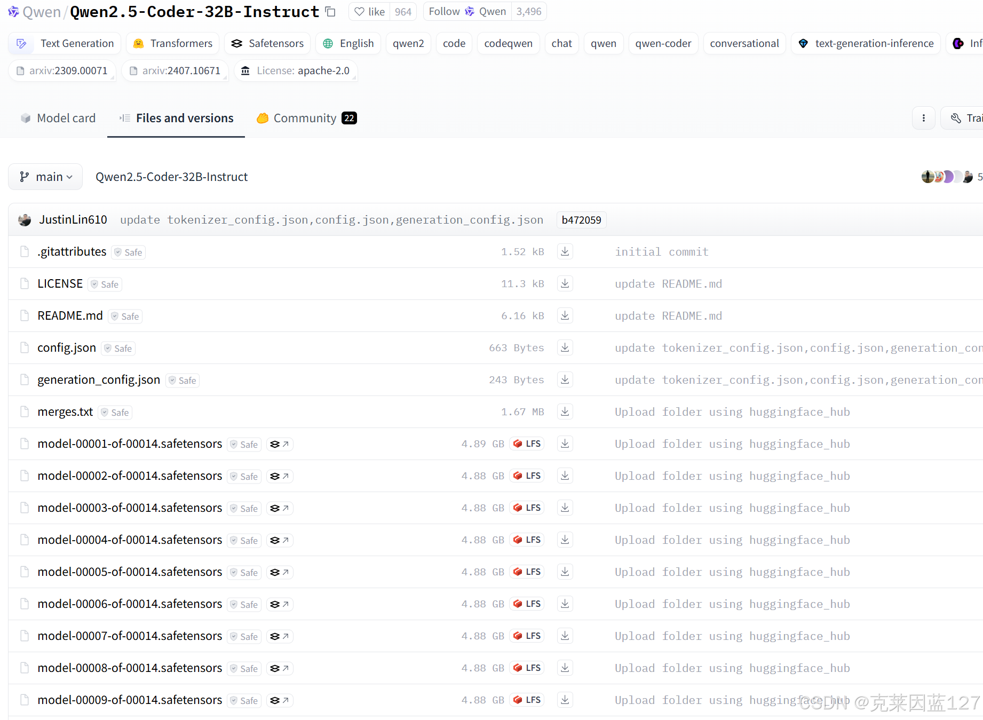Download model-00005-of-00014.safetensors

click(x=565, y=572)
